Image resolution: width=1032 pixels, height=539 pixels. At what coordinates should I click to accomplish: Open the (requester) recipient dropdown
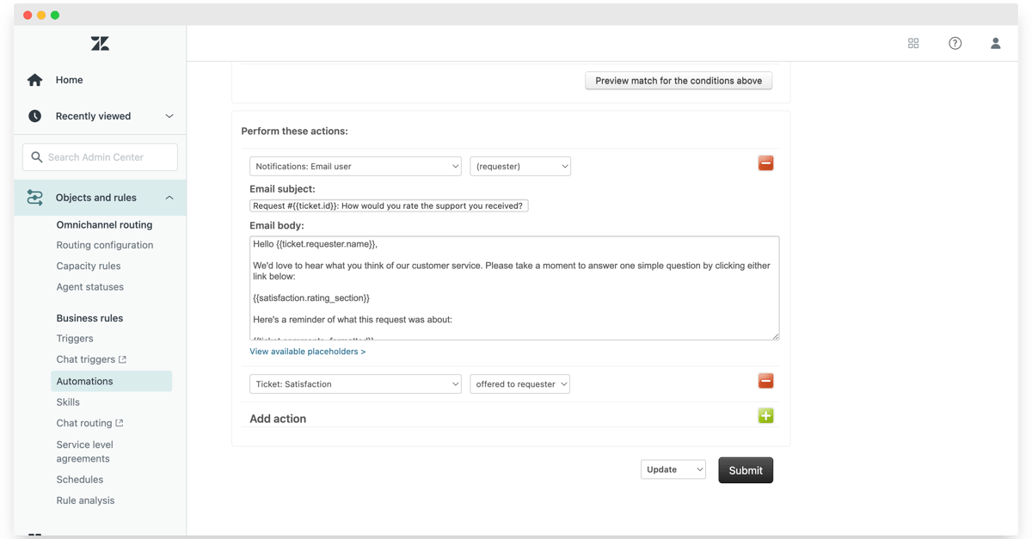[x=520, y=166]
